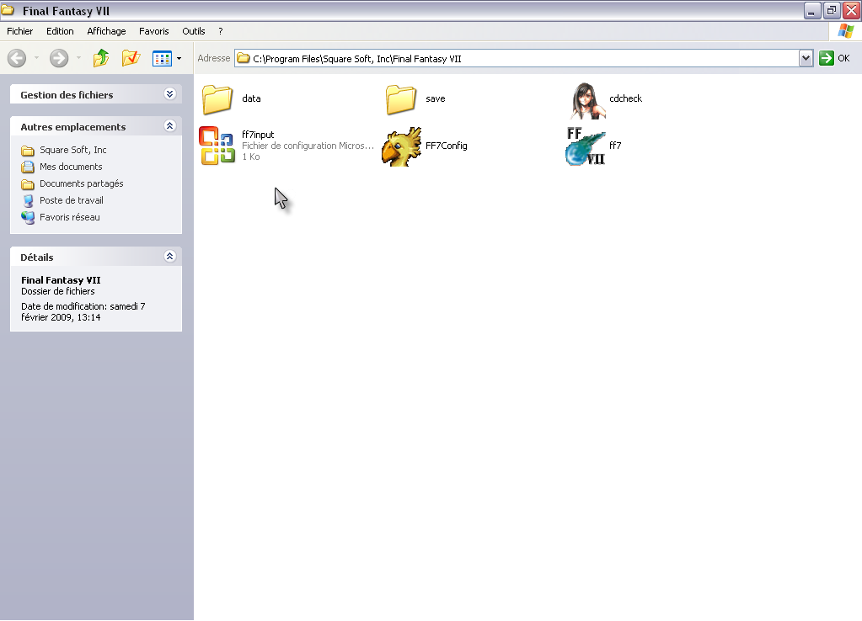Select the 'data' folder name
Screen dimensions: 862x621
tap(251, 98)
